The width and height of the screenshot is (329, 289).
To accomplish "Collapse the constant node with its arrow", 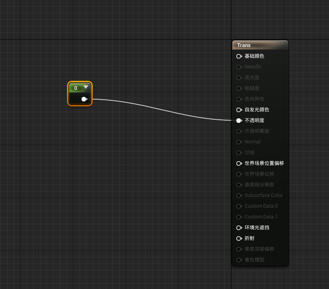I will pyautogui.click(x=86, y=87).
